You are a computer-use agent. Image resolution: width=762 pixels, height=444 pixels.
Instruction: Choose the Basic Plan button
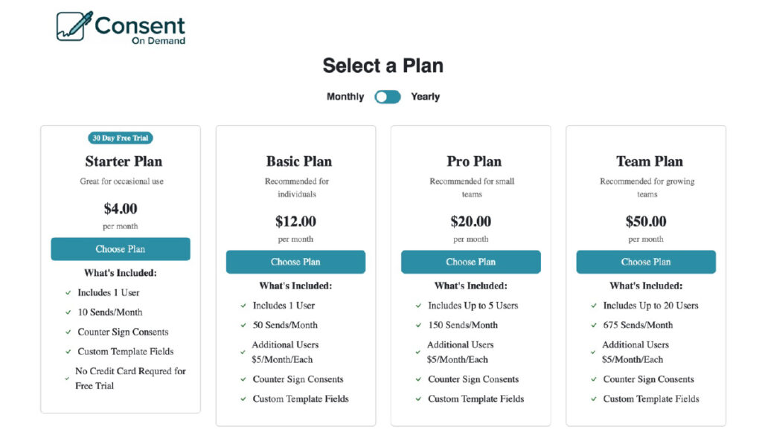[x=295, y=262]
